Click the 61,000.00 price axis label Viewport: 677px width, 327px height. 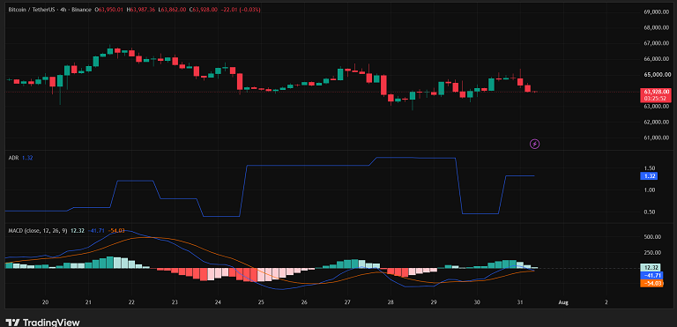tap(657, 137)
